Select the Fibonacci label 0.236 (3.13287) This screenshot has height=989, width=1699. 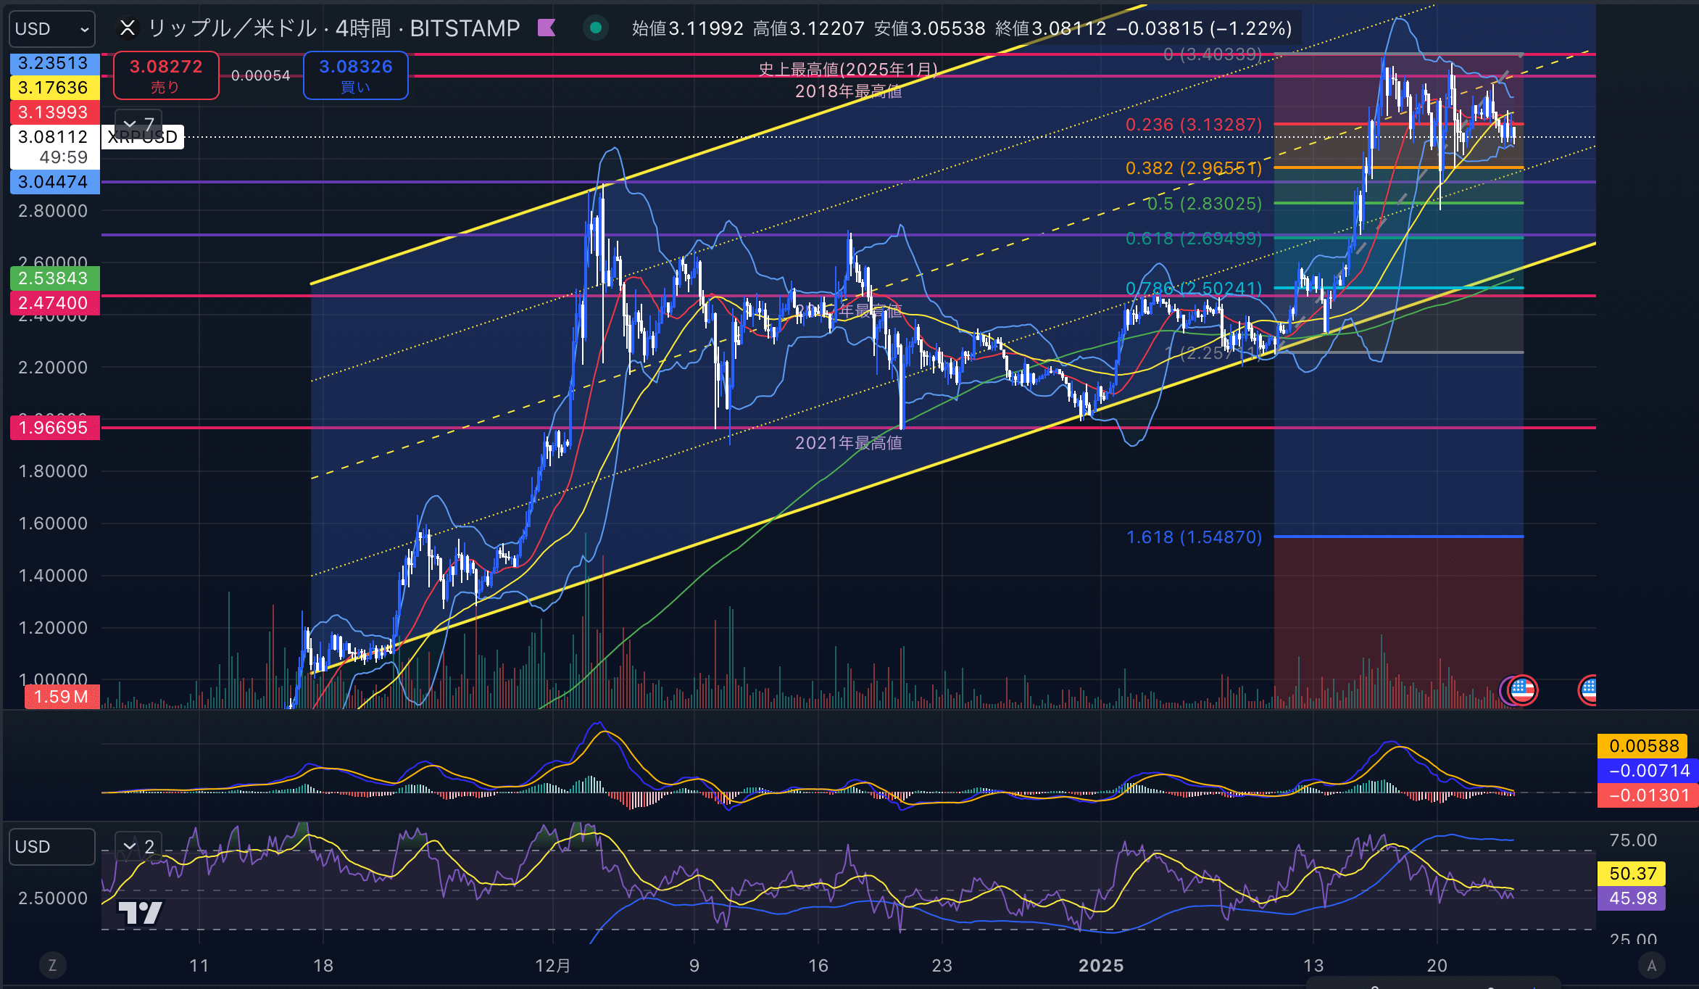1194,125
